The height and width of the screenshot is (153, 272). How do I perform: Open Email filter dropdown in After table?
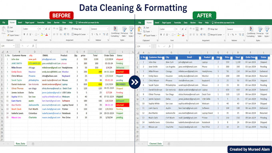[x=200, y=58]
